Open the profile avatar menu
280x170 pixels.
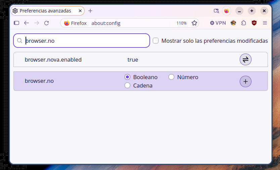tap(233, 23)
